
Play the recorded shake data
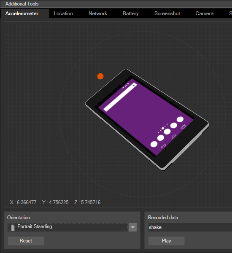[166, 241]
